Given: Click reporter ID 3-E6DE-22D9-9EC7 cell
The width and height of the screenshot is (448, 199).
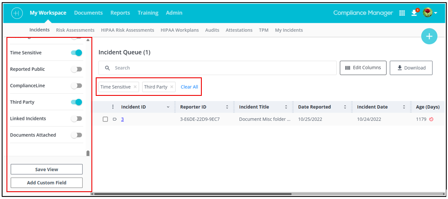Looking at the screenshot, I should (200, 119).
